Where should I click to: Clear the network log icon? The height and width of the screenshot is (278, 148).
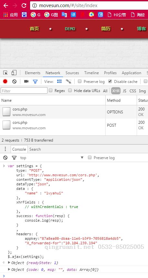pos(14,82)
